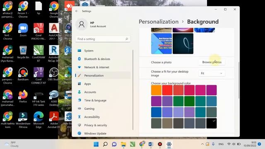Pick the bright red background color

pos(167,90)
